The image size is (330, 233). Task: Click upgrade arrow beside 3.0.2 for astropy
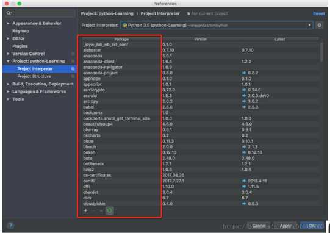tap(244, 101)
